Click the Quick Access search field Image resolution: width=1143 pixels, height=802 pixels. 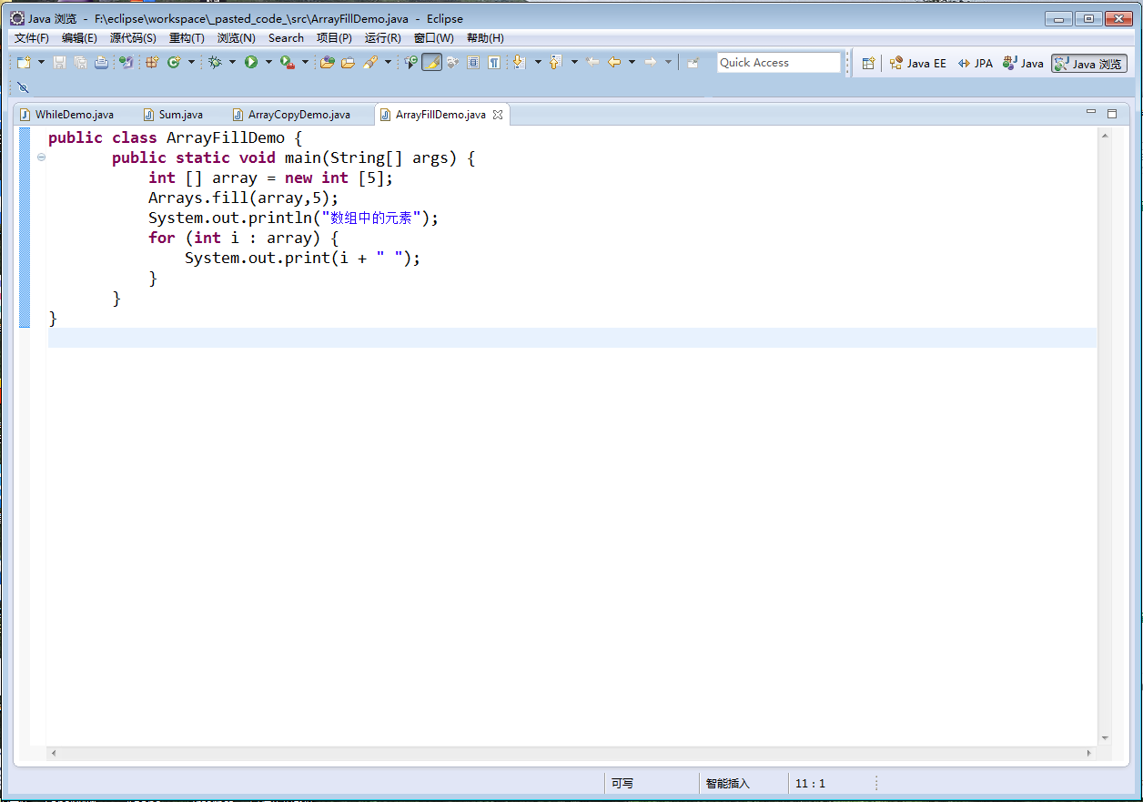[x=778, y=63]
